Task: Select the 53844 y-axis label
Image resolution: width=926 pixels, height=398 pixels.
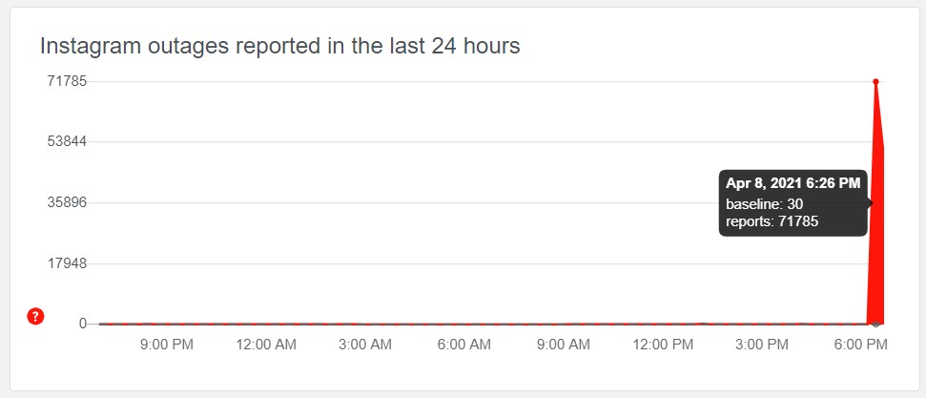Action: pyautogui.click(x=68, y=142)
